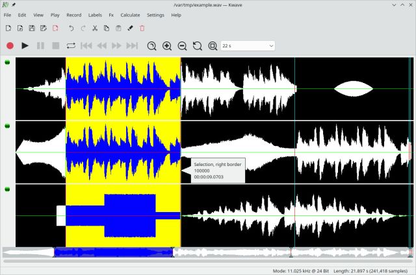
Task: Zoom to selection icon
Action: click(151, 46)
